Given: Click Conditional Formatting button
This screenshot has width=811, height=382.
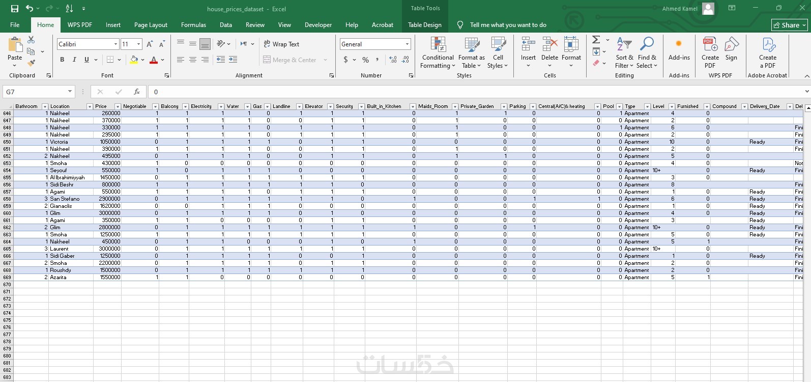Looking at the screenshot, I should (438, 52).
